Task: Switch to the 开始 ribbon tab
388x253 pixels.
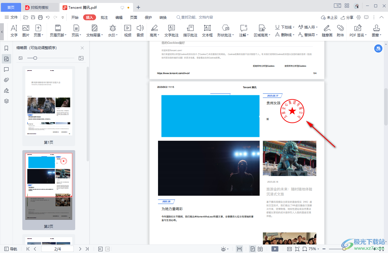Action: pyautogui.click(x=75, y=17)
